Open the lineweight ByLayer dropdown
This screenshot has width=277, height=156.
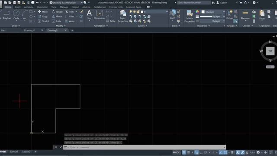(x=212, y=16)
